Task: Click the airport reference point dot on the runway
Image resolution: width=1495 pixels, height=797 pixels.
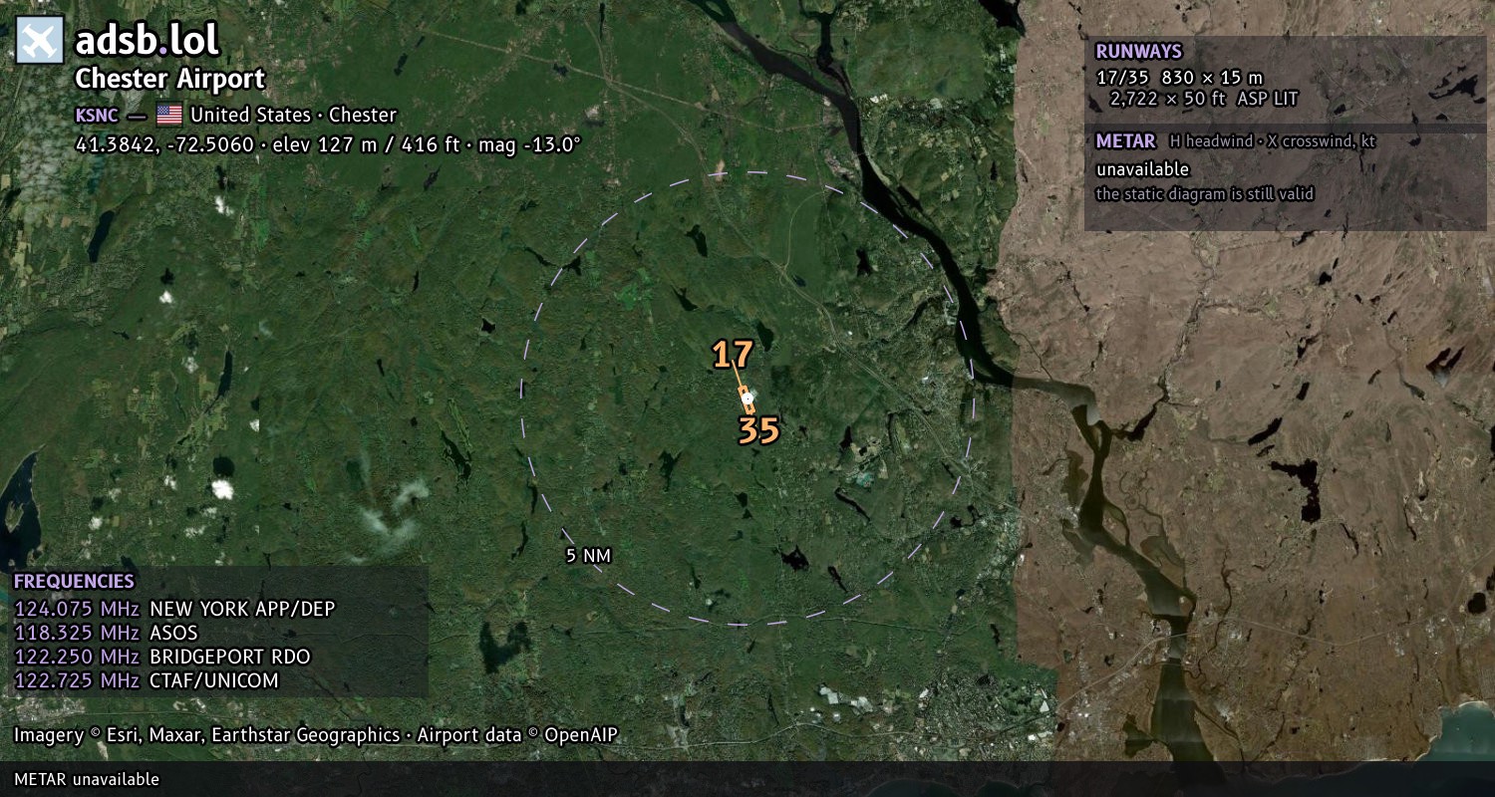Action: (x=747, y=398)
